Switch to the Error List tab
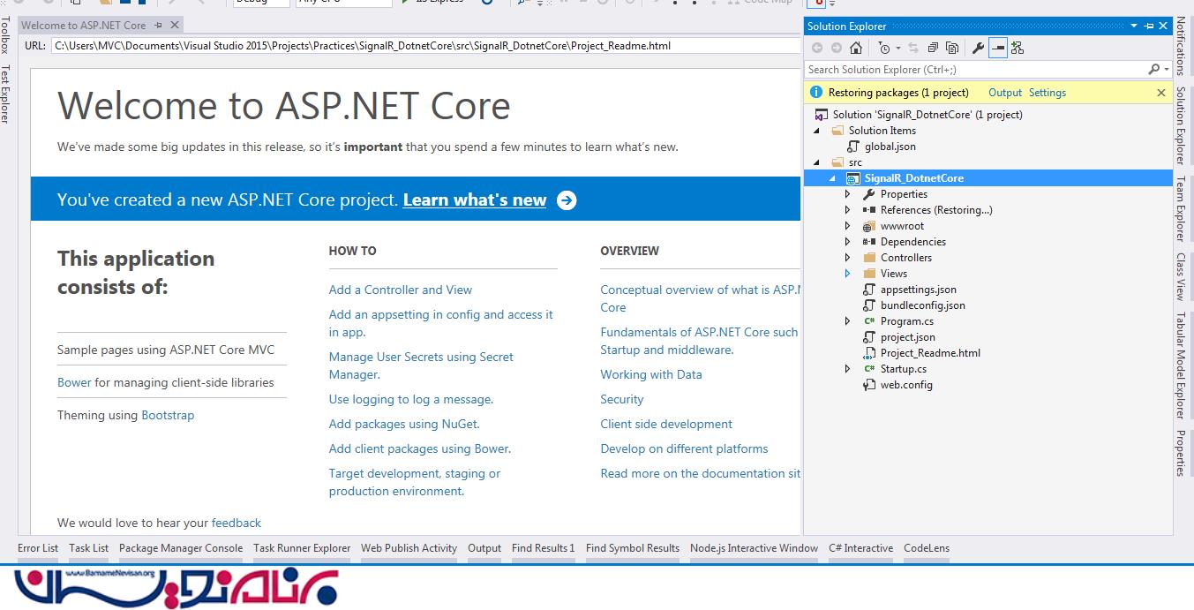This screenshot has width=1194, height=610. coord(38,548)
